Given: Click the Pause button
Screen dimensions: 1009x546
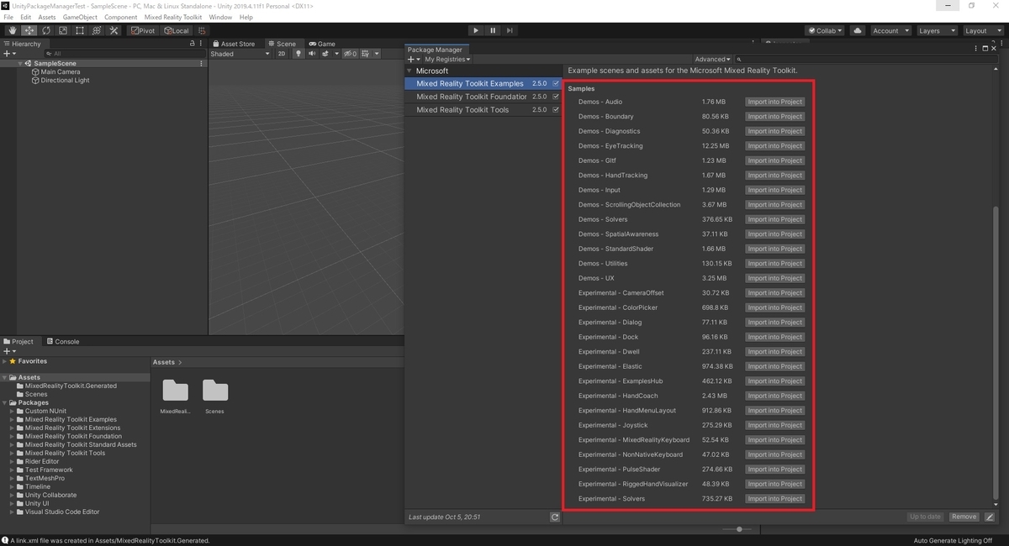Looking at the screenshot, I should pyautogui.click(x=493, y=30).
